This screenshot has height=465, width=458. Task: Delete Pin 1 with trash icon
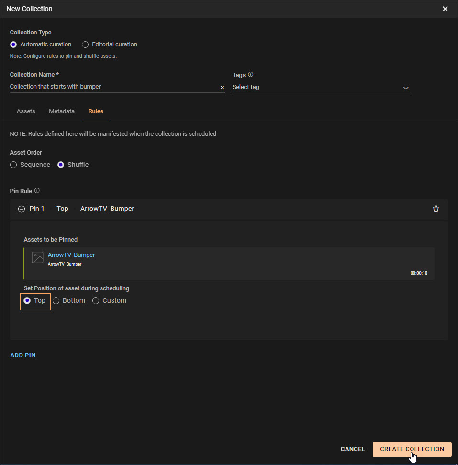(436, 209)
